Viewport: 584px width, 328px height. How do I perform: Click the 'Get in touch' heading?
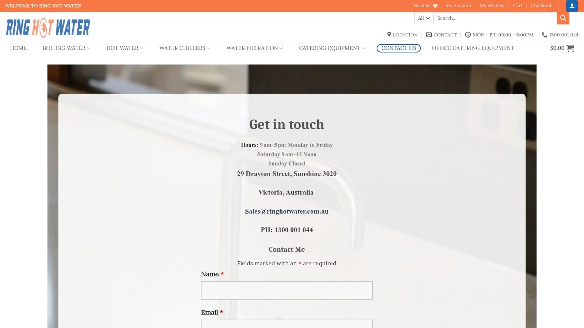point(287,124)
